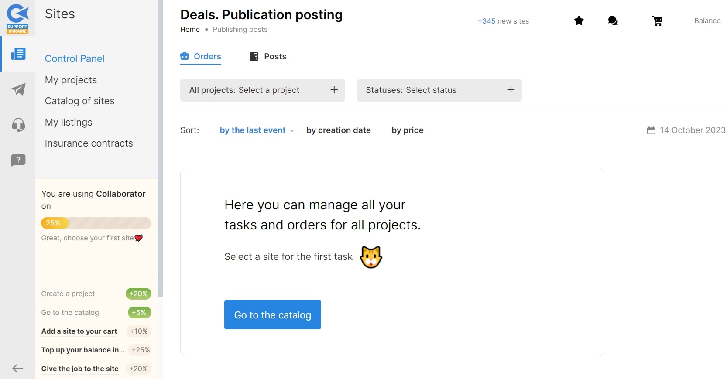Open the question mark help icon
The height and width of the screenshot is (379, 727).
18,160
